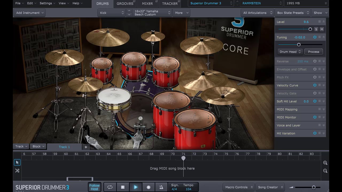Select the snare drum on the kit

(114, 99)
